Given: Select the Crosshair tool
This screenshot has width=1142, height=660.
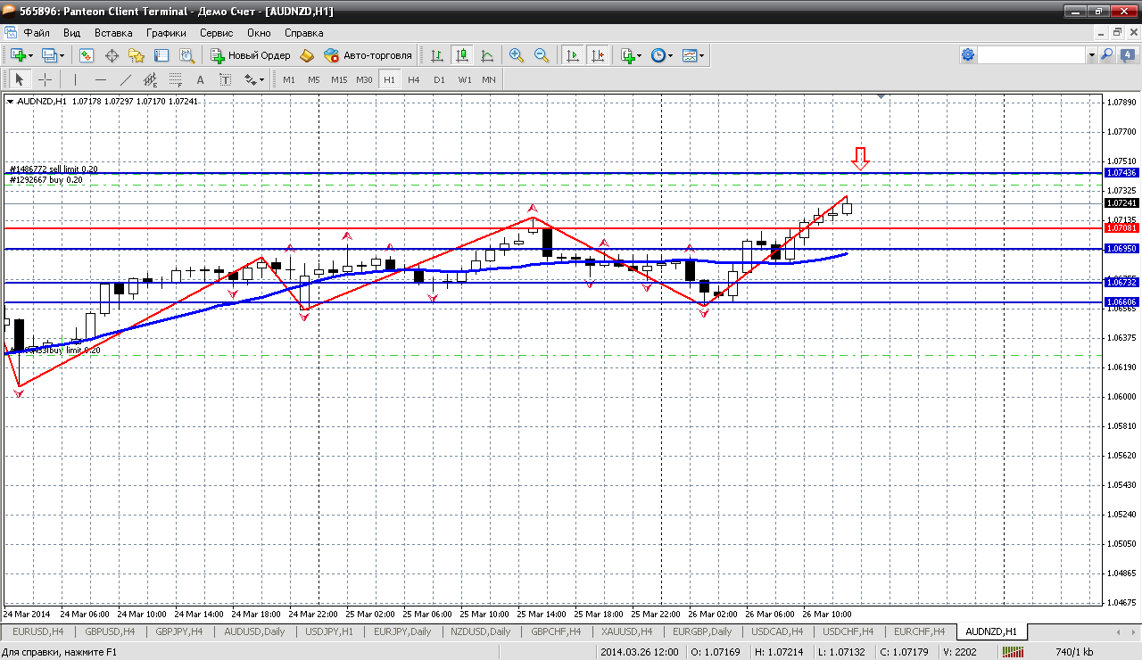Looking at the screenshot, I should (45, 79).
